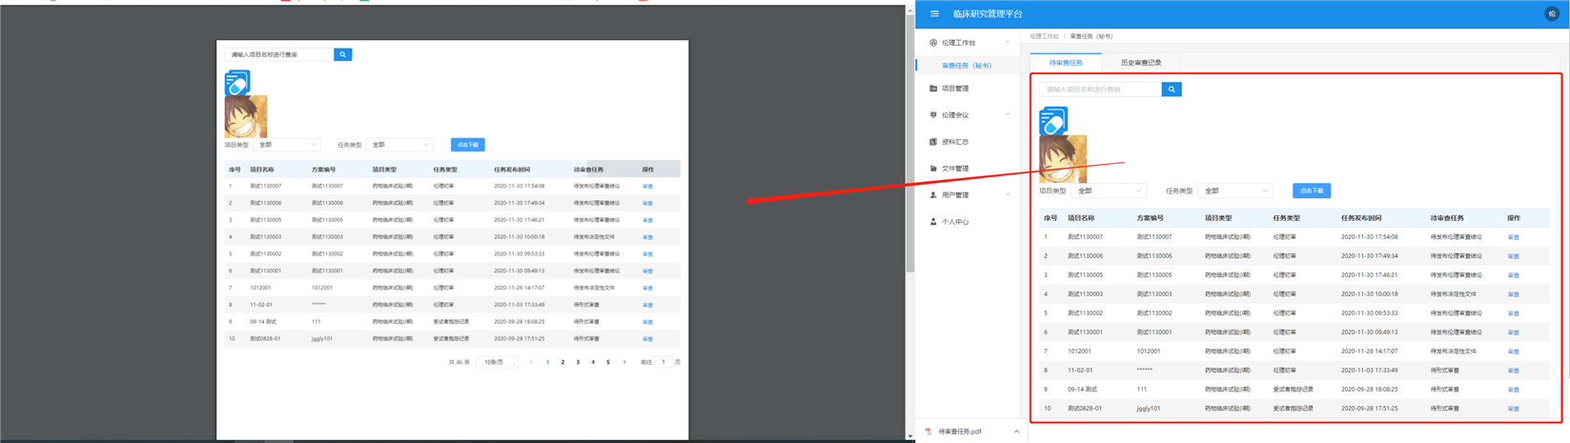This screenshot has height=443, width=1570.
Task: Open the 项目类型 dropdown in web platform
Action: 1110,191
